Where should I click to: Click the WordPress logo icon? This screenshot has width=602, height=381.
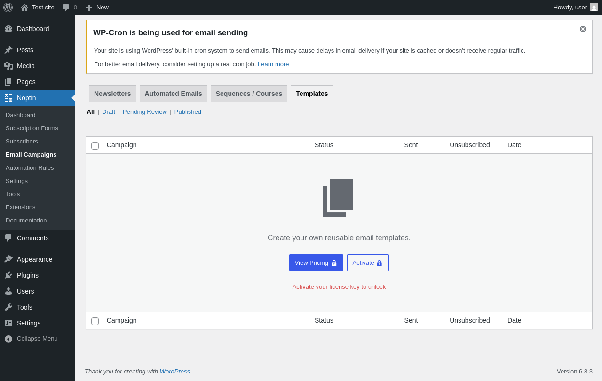(x=8, y=8)
